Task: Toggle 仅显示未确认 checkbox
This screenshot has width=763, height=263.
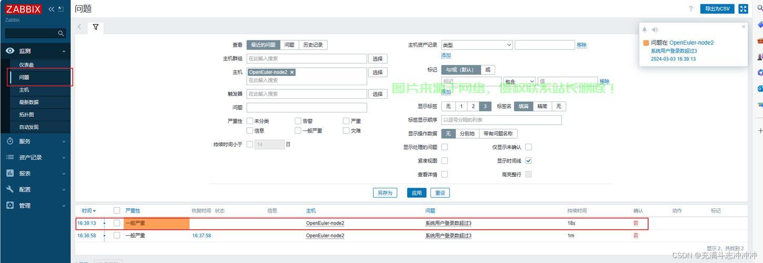Action: tap(528, 147)
